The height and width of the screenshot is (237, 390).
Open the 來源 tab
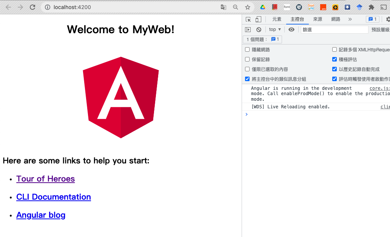[318, 19]
